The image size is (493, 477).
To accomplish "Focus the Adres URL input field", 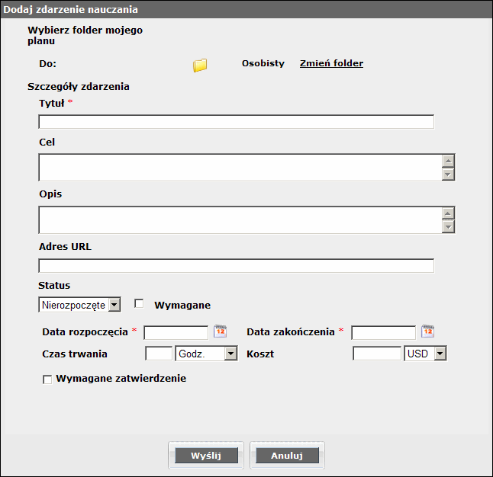I will coord(236,266).
